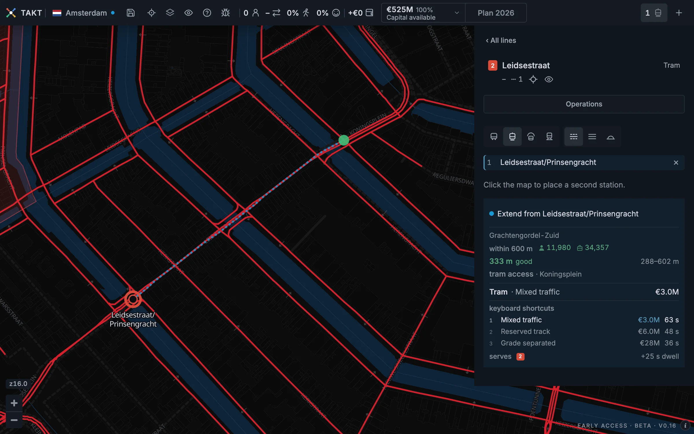Screen dimensions: 694x434
Task: Choose Grade separated shortcut option
Action: (584, 343)
